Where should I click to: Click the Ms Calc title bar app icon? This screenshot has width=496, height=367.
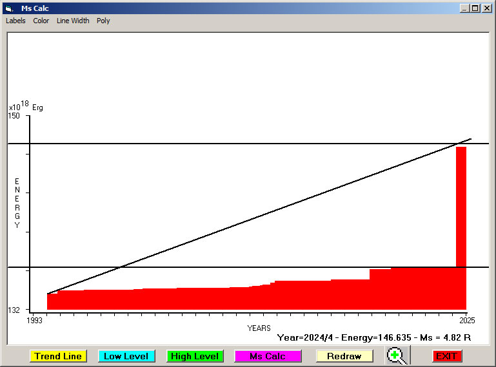[x=8, y=8]
